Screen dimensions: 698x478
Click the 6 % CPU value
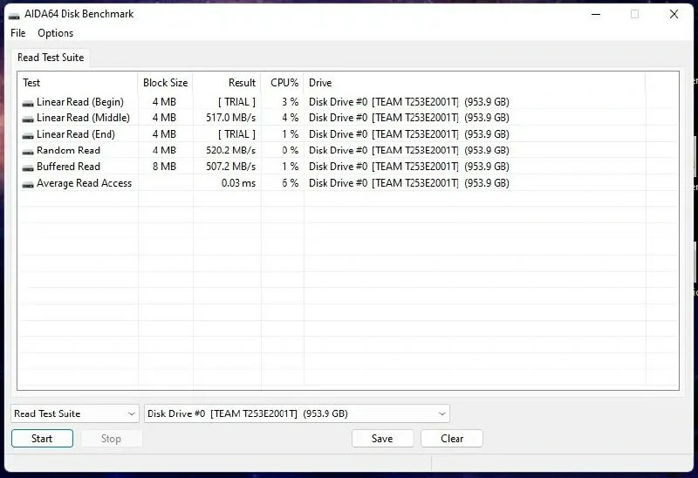(x=290, y=183)
